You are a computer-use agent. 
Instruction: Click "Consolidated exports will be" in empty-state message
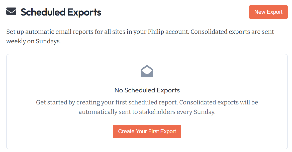coord(219,102)
